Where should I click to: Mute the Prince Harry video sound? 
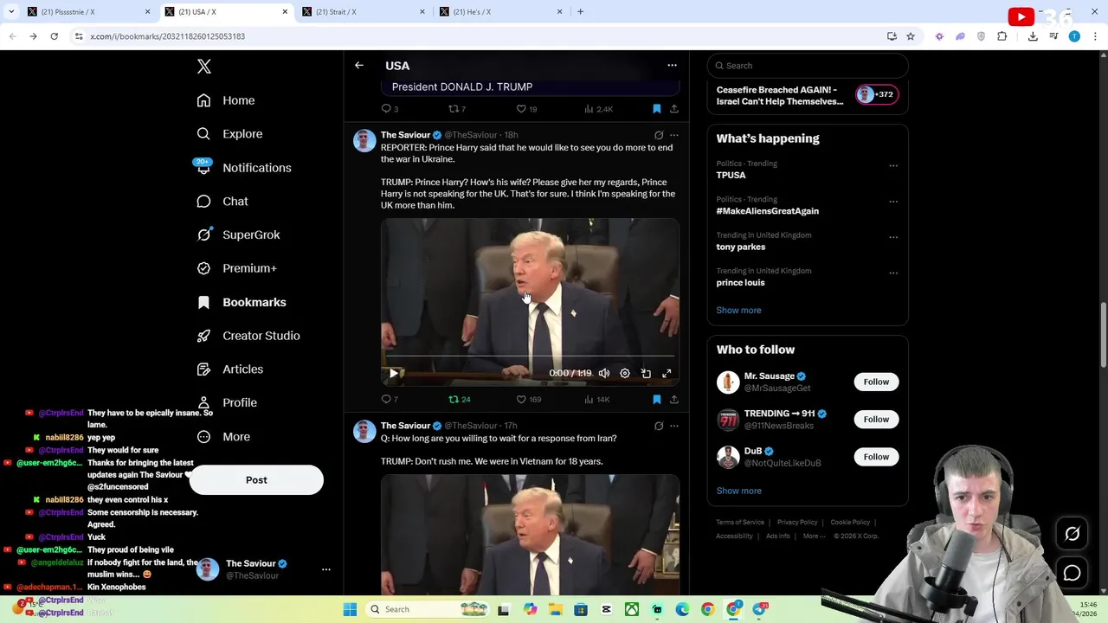[x=604, y=374]
